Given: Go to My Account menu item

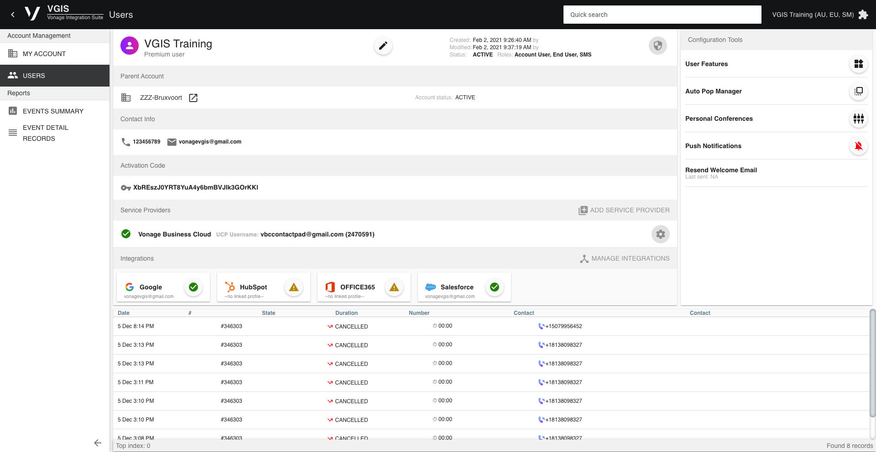Looking at the screenshot, I should 44,54.
